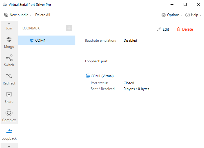Click the 0 bytes / 0 bytes value
Viewport: 204px width, 148px height.
136,89
